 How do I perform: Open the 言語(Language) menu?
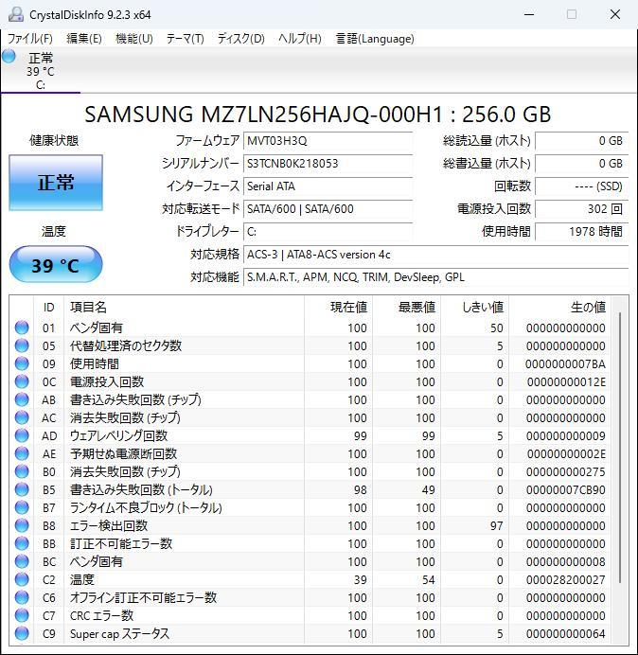375,39
